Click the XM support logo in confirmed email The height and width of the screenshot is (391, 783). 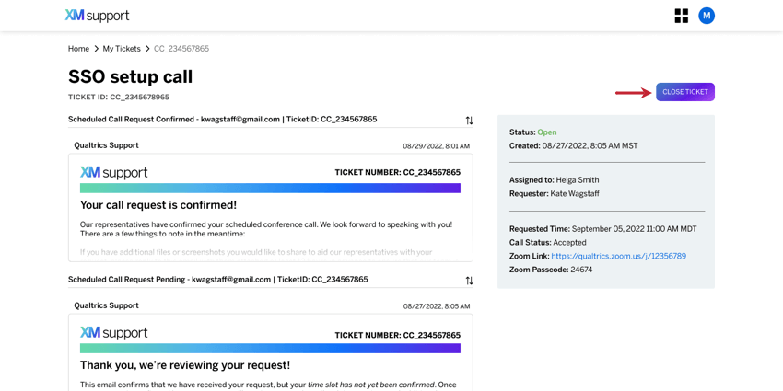click(114, 173)
